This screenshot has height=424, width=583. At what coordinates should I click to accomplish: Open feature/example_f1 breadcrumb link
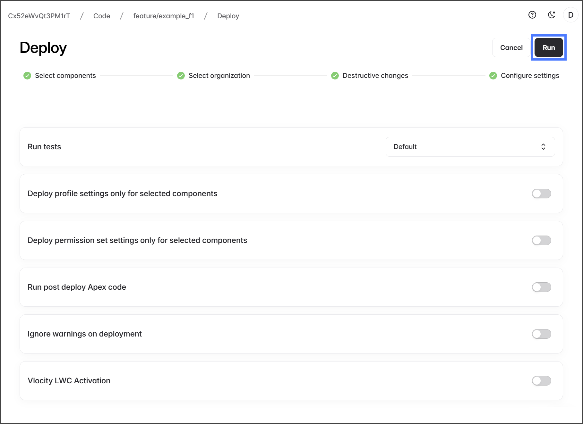click(x=164, y=16)
